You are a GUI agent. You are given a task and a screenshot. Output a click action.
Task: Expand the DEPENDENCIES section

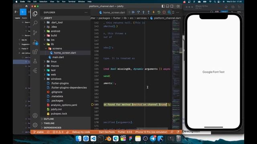65,128
